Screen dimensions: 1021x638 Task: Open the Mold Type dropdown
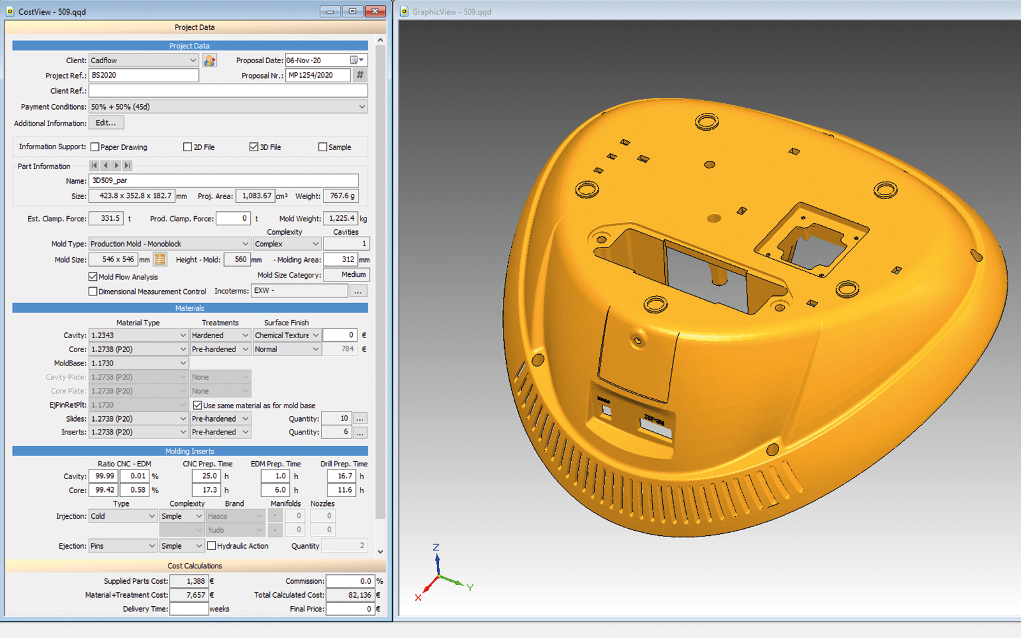coord(245,244)
